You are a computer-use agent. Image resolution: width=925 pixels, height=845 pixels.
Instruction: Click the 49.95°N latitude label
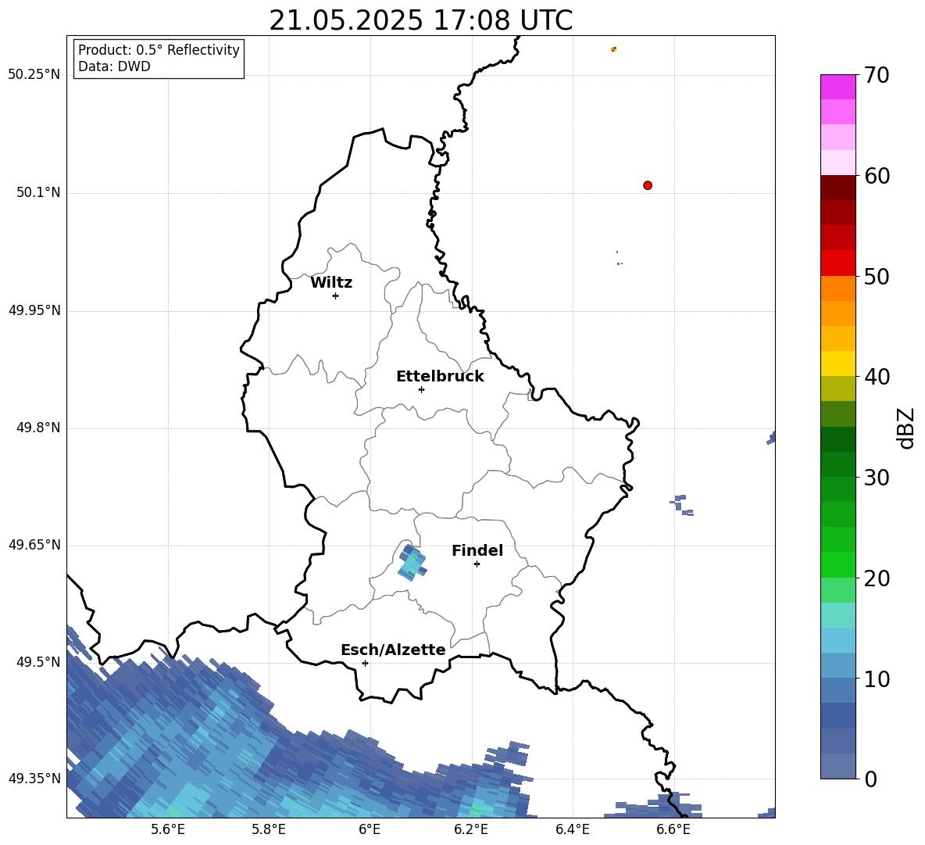(34, 310)
